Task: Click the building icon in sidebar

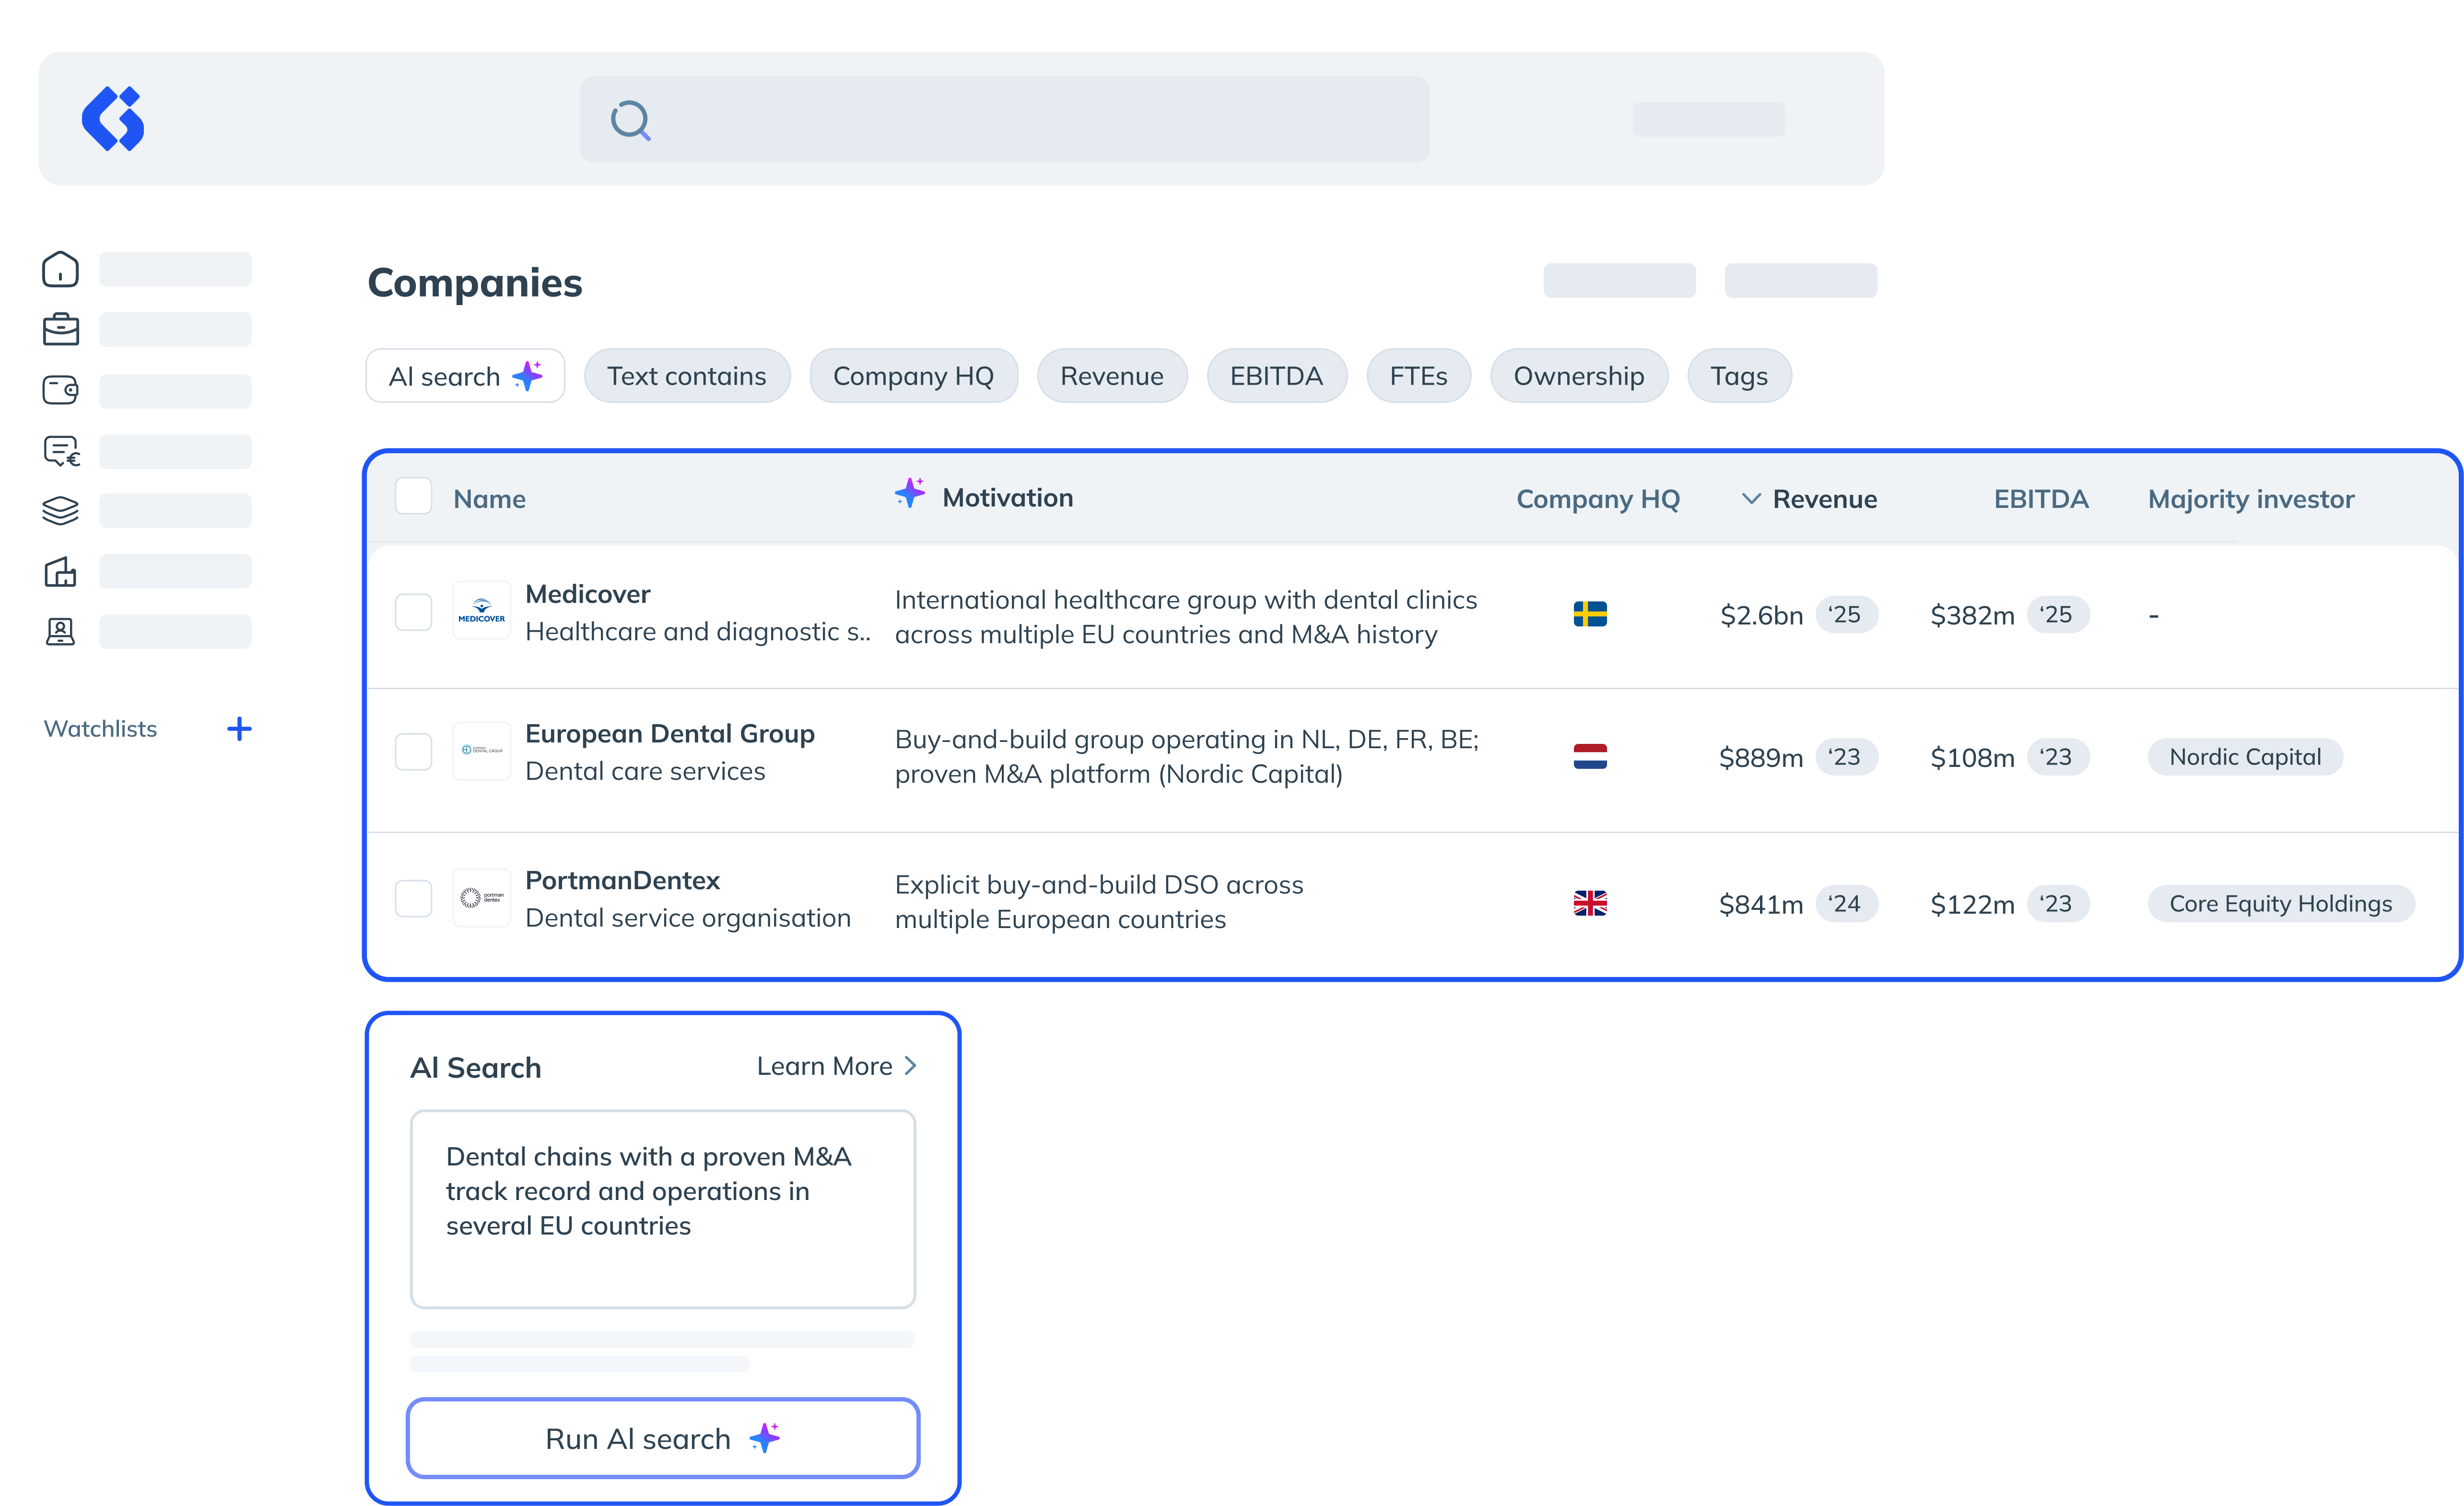Action: 60,572
